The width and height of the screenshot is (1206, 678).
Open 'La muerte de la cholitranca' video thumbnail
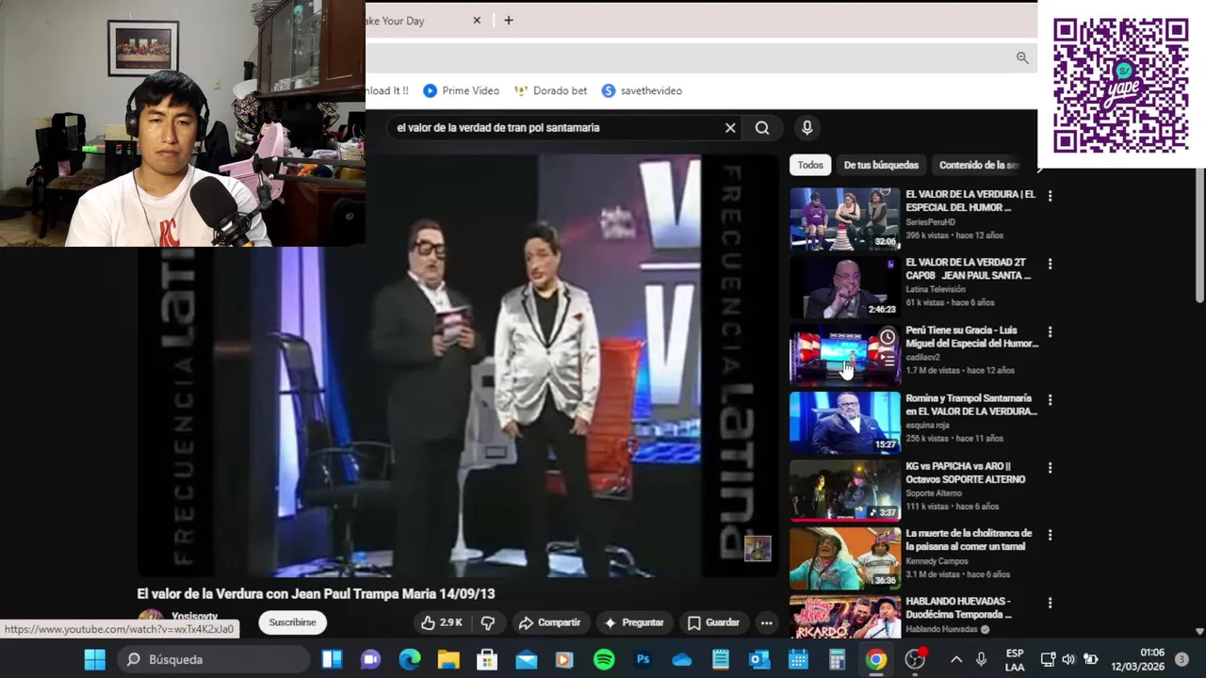click(845, 557)
